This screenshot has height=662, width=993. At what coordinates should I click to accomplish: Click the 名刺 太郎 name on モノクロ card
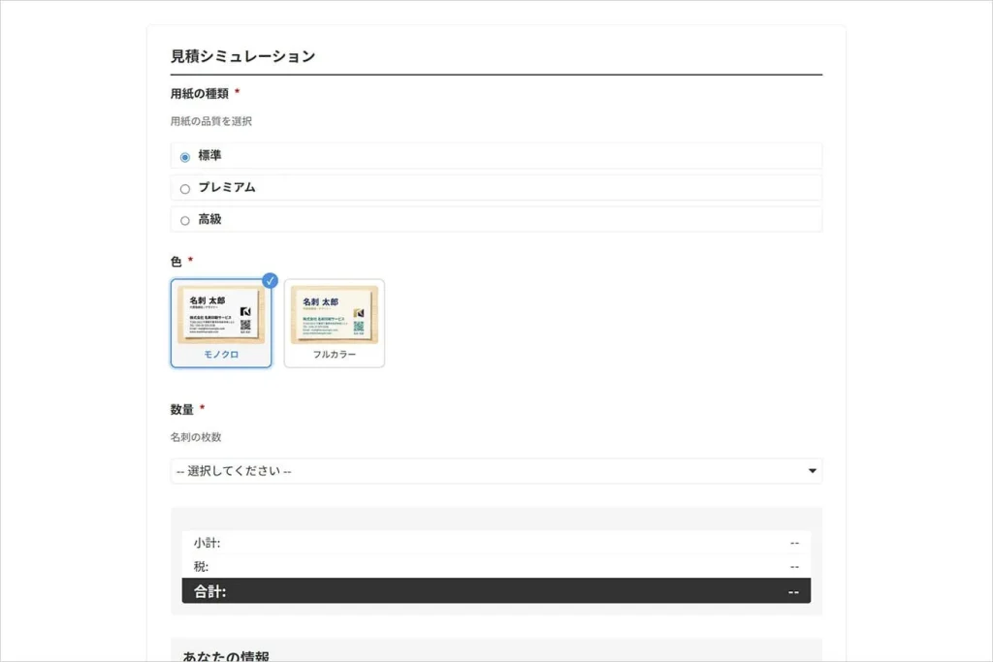(x=207, y=299)
